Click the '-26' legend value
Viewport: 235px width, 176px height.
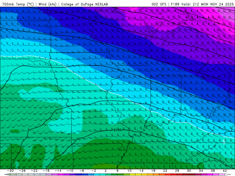coord(22,171)
